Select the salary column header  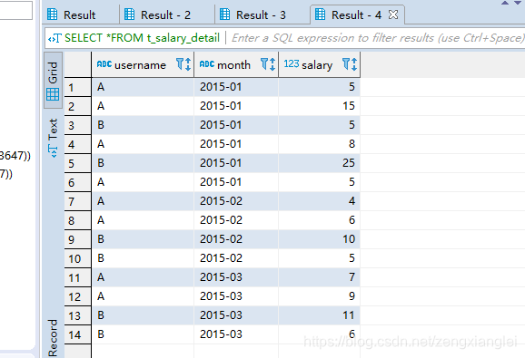[320, 64]
